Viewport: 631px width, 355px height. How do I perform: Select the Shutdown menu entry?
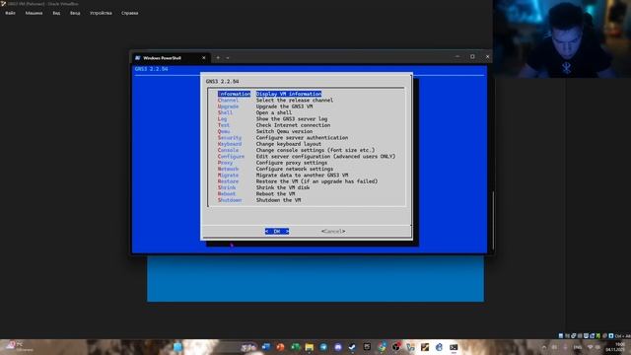(x=230, y=200)
